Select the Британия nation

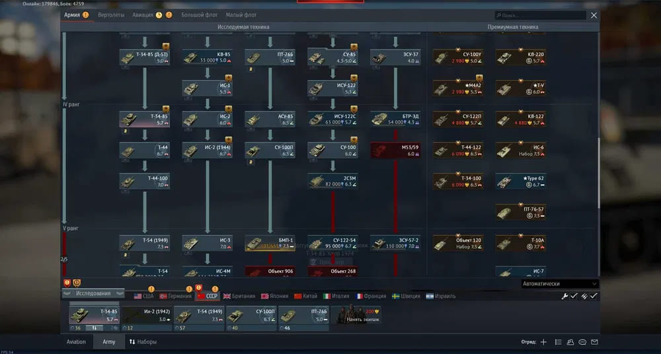pyautogui.click(x=239, y=297)
